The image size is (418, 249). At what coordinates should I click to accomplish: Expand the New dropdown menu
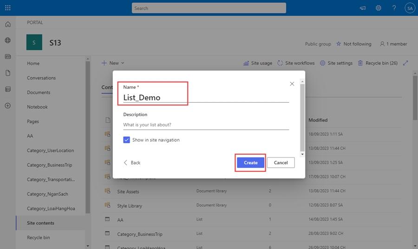tap(113, 63)
